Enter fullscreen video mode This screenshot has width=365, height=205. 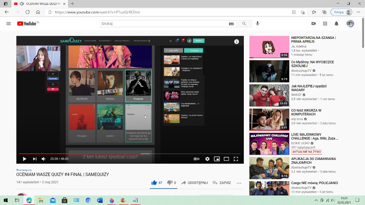pos(236,159)
